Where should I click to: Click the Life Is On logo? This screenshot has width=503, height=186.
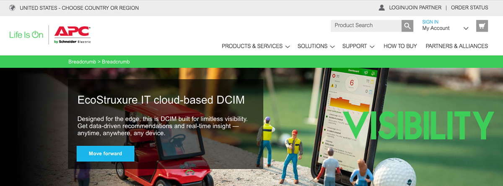tap(26, 35)
